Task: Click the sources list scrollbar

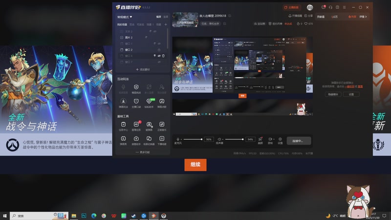Action: [168, 38]
